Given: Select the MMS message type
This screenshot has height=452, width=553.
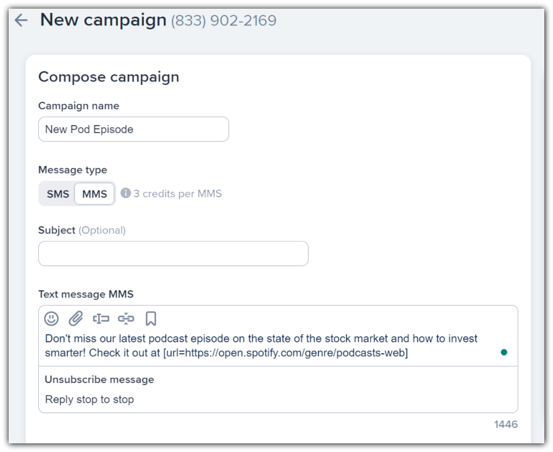Looking at the screenshot, I should 95,193.
